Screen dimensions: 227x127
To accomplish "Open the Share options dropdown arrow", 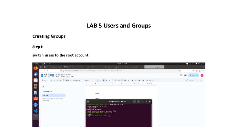I will click(x=197, y=75).
